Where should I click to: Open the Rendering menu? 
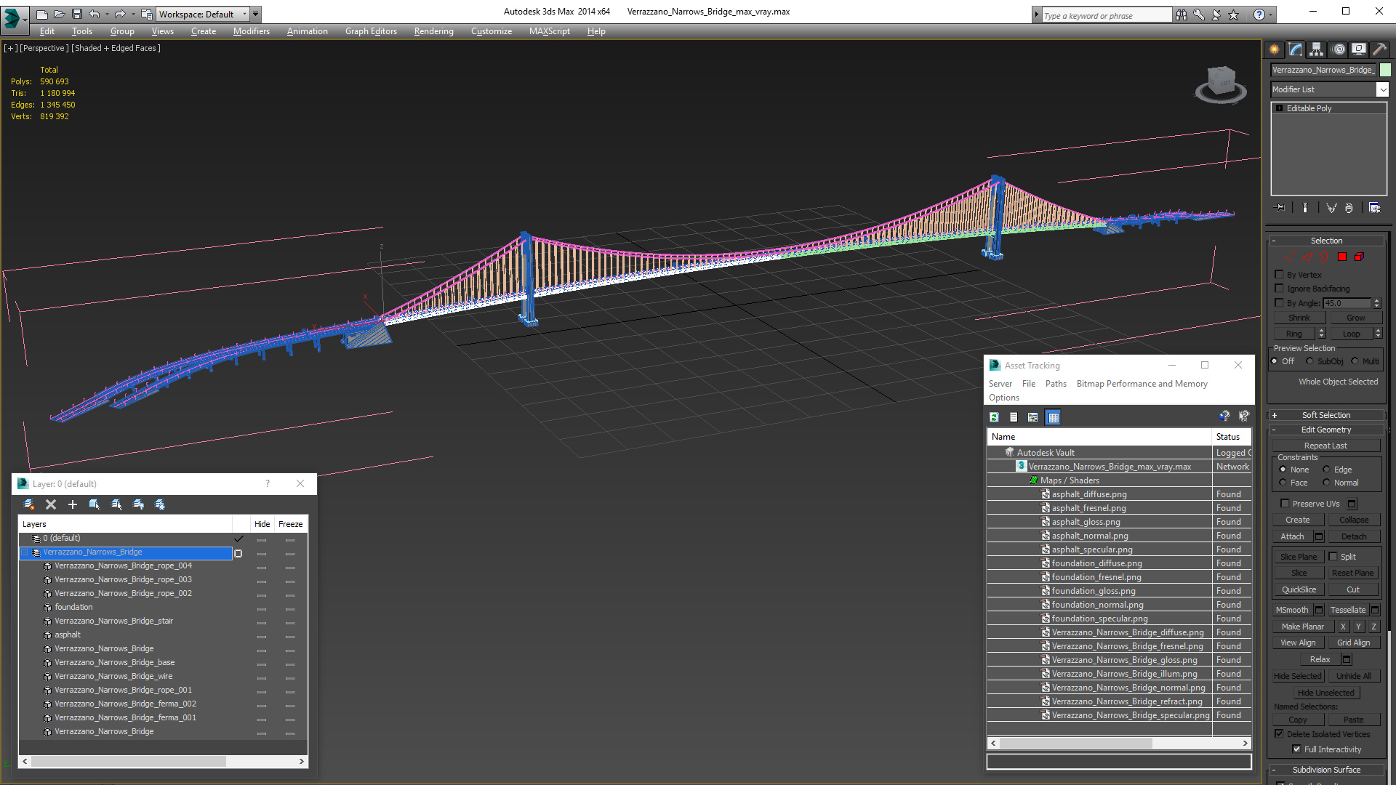(x=433, y=31)
